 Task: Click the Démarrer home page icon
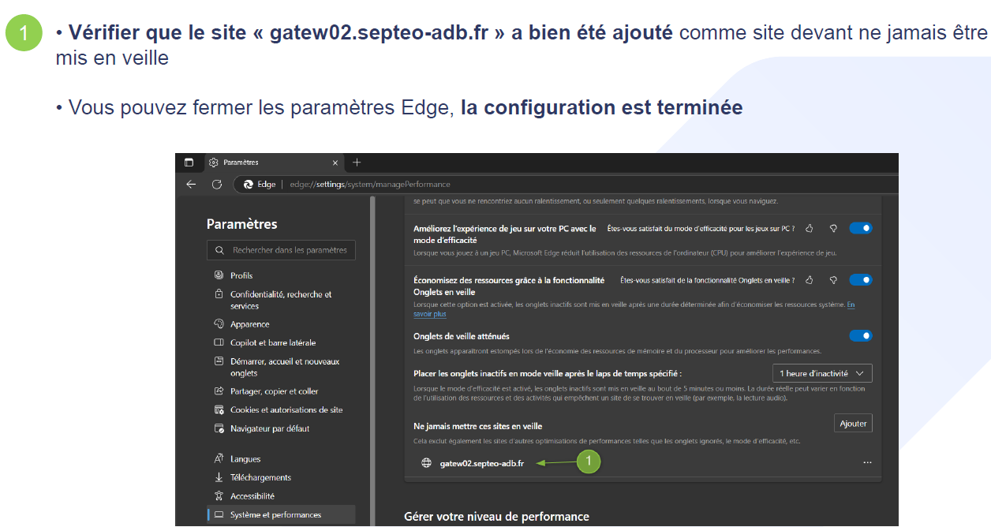coord(219,361)
